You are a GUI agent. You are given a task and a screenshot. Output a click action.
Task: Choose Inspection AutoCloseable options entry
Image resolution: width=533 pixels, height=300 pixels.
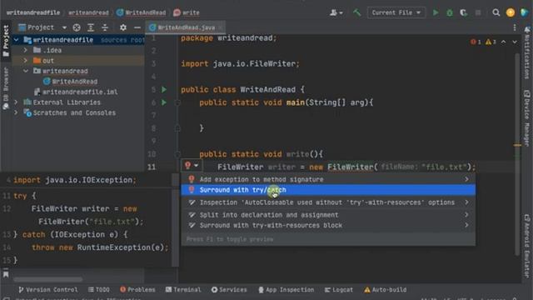point(327,202)
